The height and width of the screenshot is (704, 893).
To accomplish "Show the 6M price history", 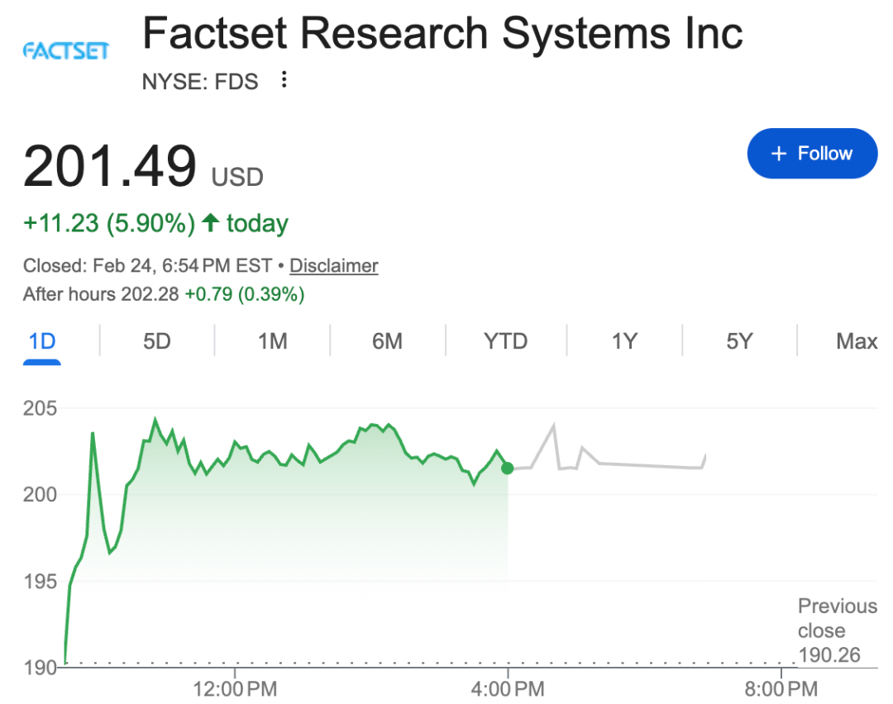I will (387, 340).
